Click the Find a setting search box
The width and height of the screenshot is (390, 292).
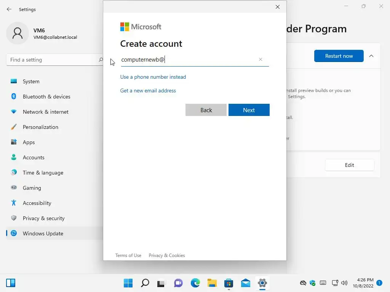click(55, 60)
